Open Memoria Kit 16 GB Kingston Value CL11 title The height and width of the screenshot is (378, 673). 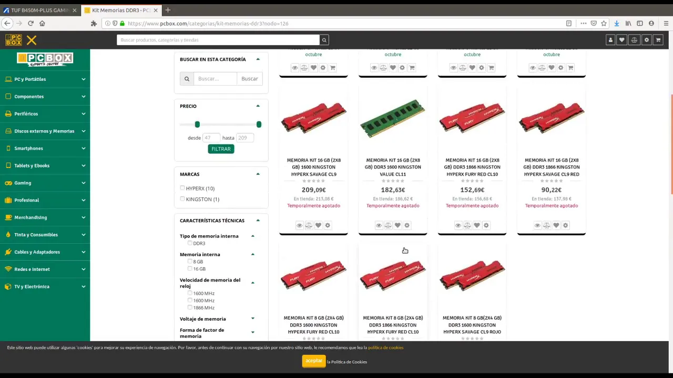pos(393,167)
